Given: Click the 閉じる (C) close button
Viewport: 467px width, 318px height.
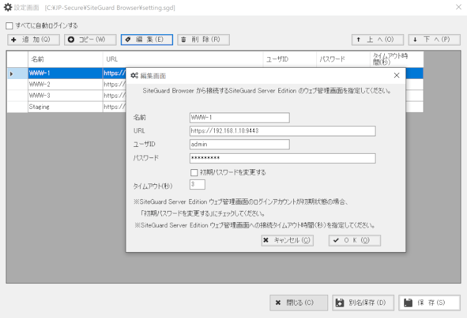Looking at the screenshot, I should pos(298,303).
